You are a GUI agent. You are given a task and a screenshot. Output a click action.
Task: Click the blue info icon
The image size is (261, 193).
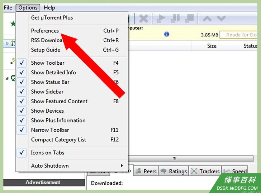[x=167, y=34]
